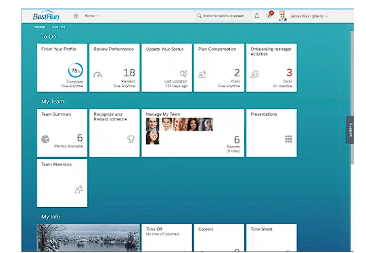Click the magnifier search icon
This screenshot has width=366, height=253.
[x=199, y=16]
